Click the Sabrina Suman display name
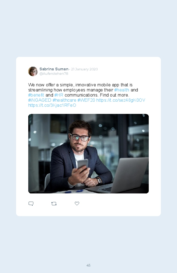Viewport: 177px width, 273px height. click(x=54, y=69)
